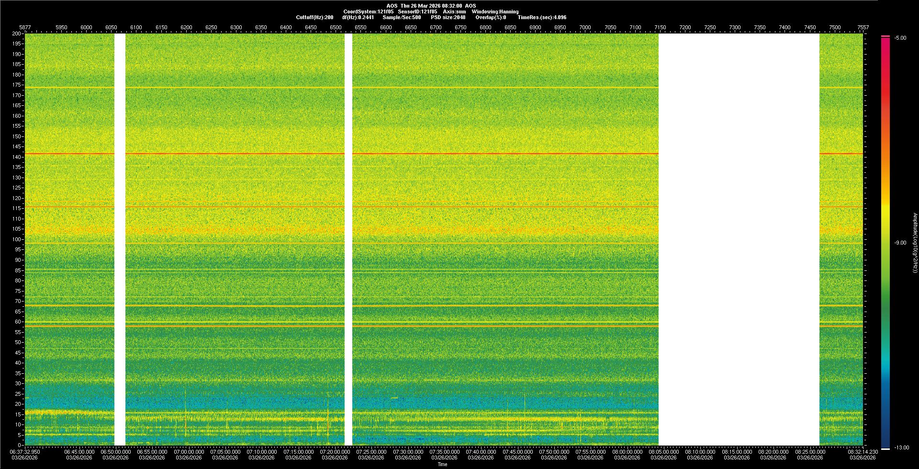Click the Amplitude colorbar axis title

click(915, 243)
